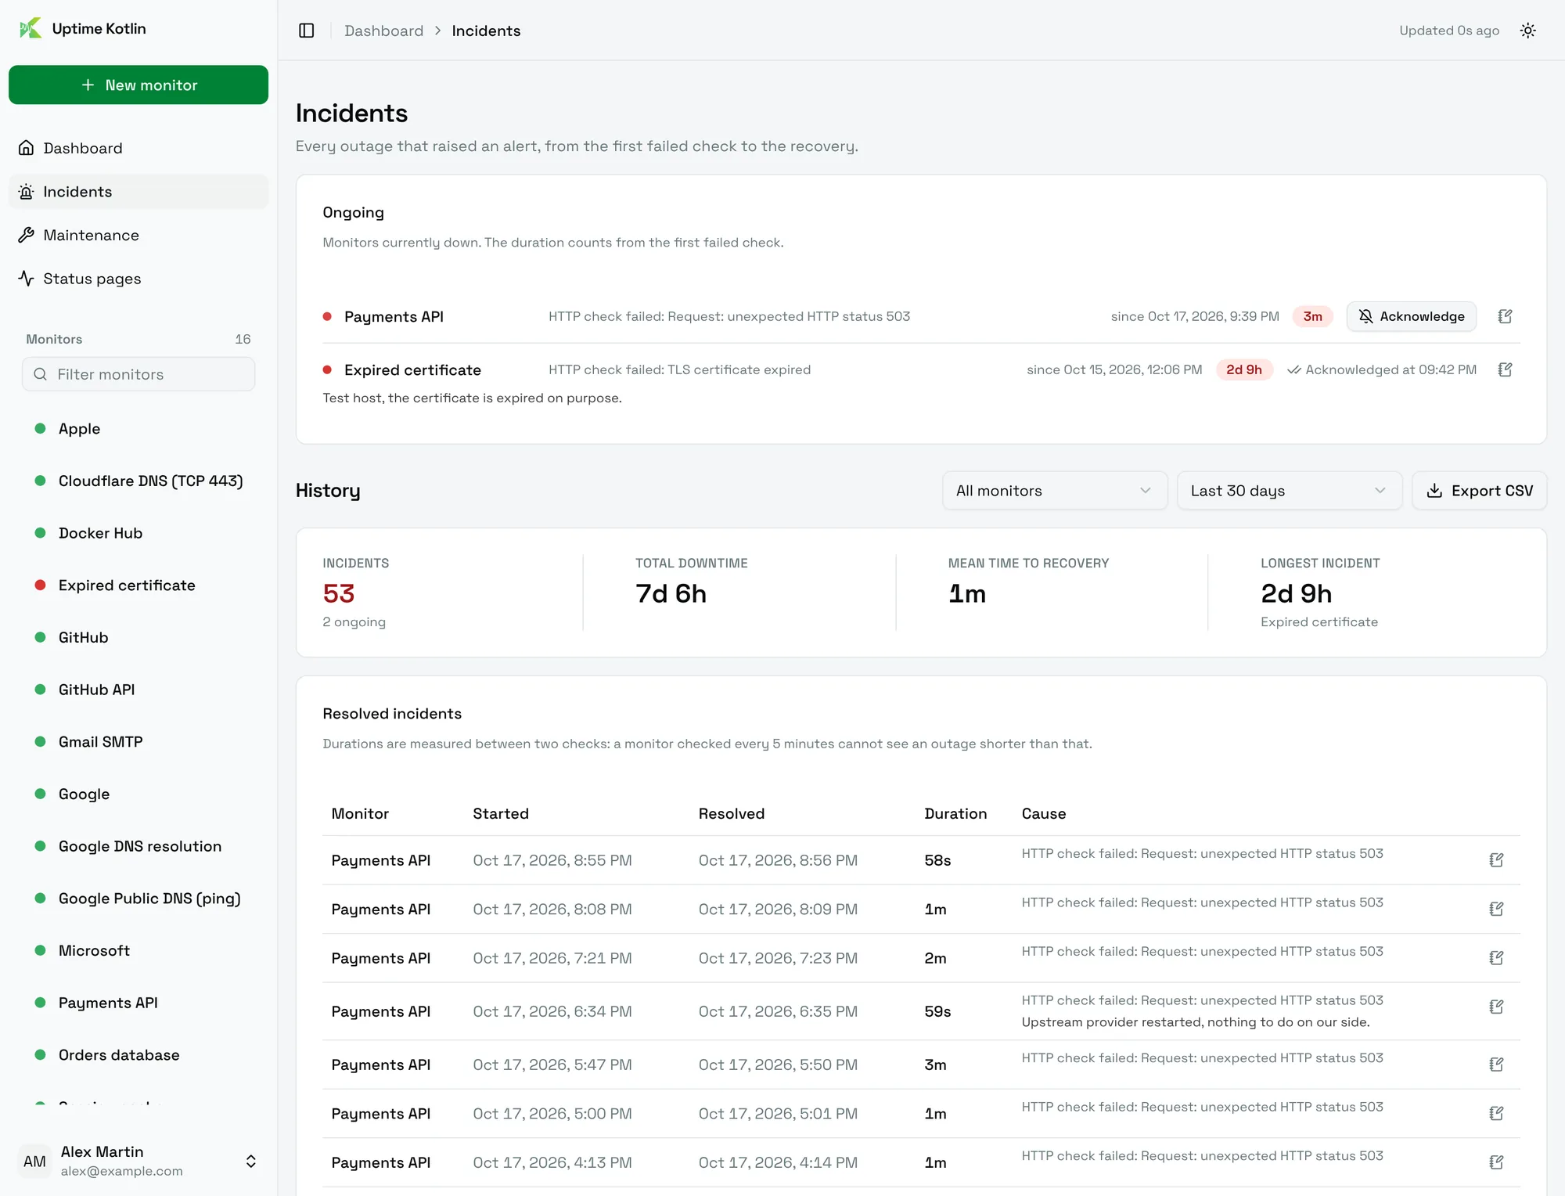Switch theme with the sun icon

[1527, 31]
